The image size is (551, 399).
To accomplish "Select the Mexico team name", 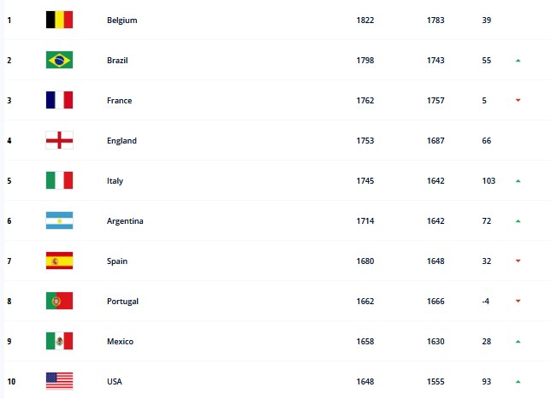I will 120,342.
